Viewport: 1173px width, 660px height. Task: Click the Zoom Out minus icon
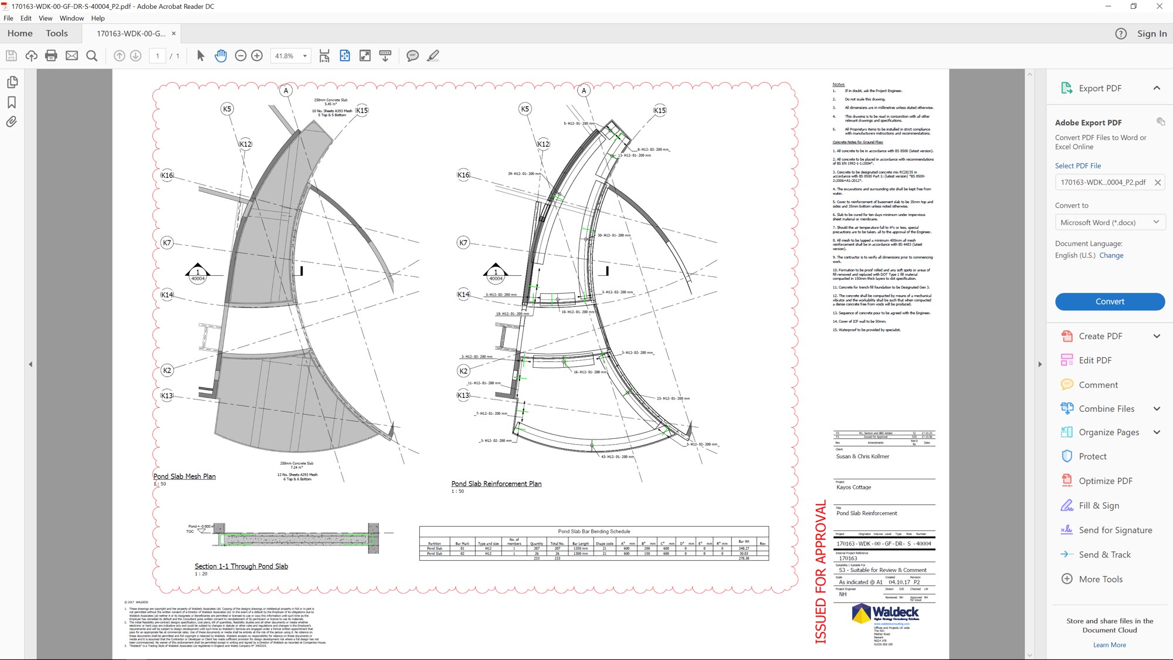tap(240, 56)
